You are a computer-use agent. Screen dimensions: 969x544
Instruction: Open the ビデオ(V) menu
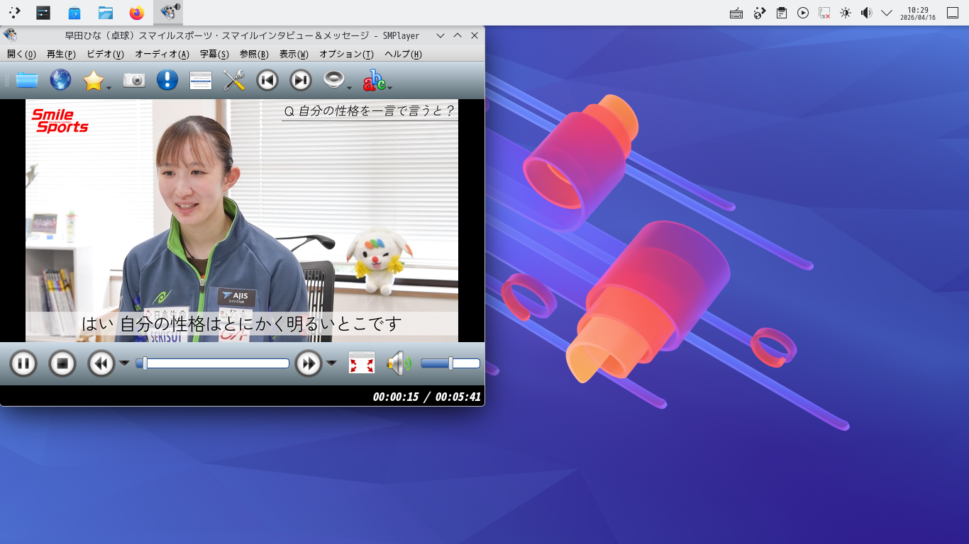pyautogui.click(x=106, y=55)
